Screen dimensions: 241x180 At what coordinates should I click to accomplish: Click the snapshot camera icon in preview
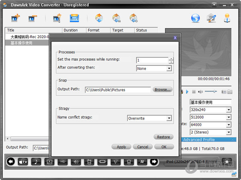point(224,92)
